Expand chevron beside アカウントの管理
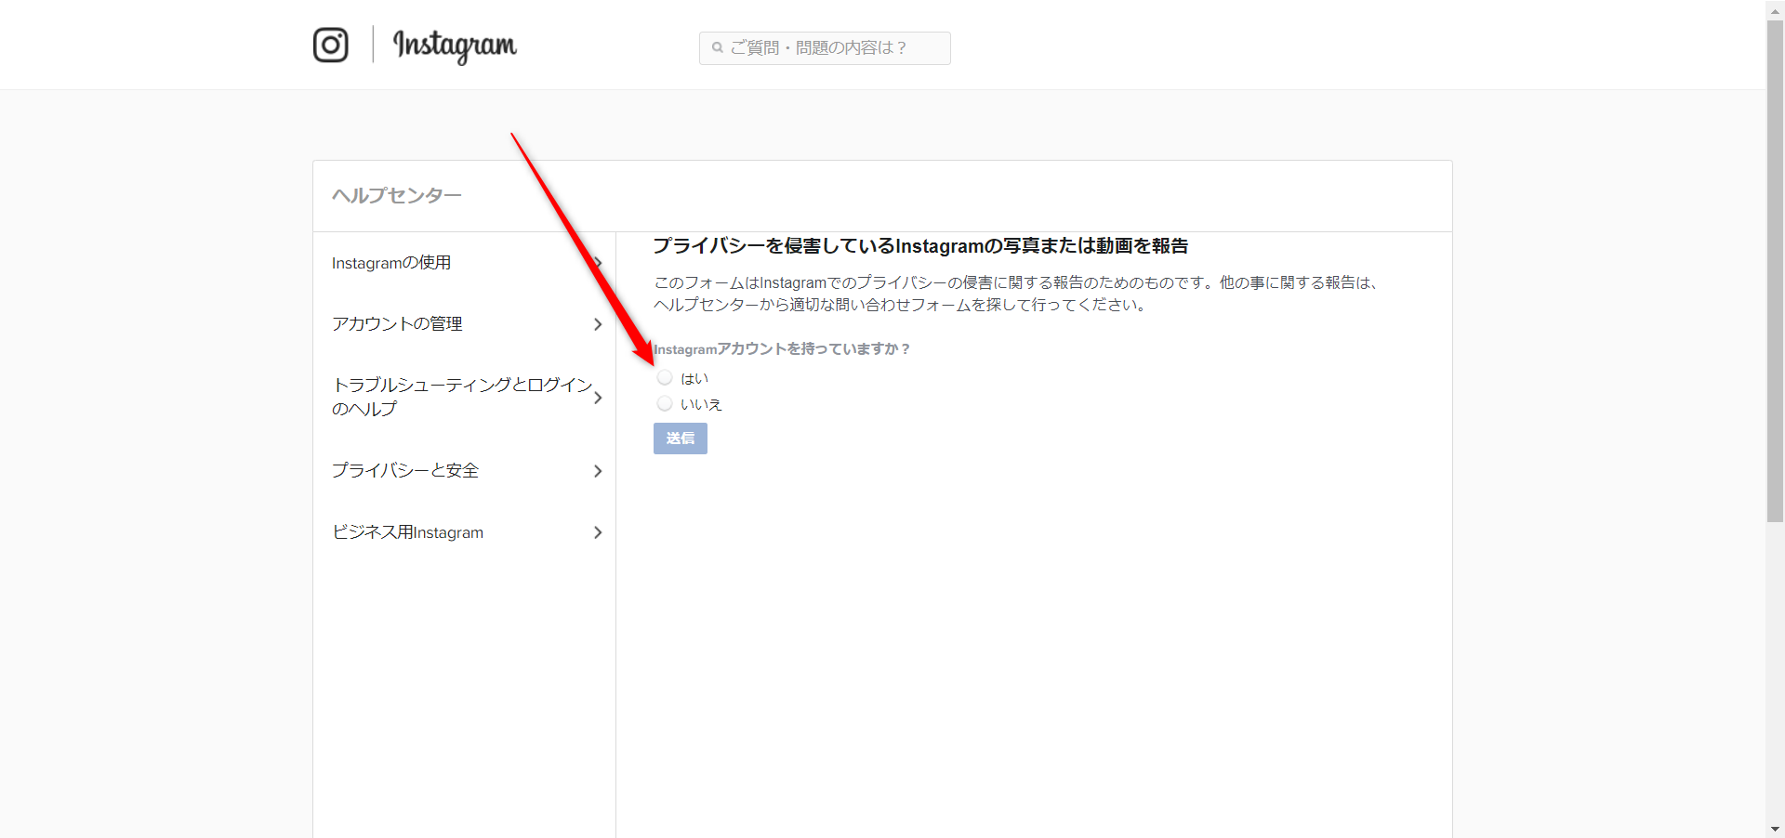The height and width of the screenshot is (838, 1785). coord(598,324)
